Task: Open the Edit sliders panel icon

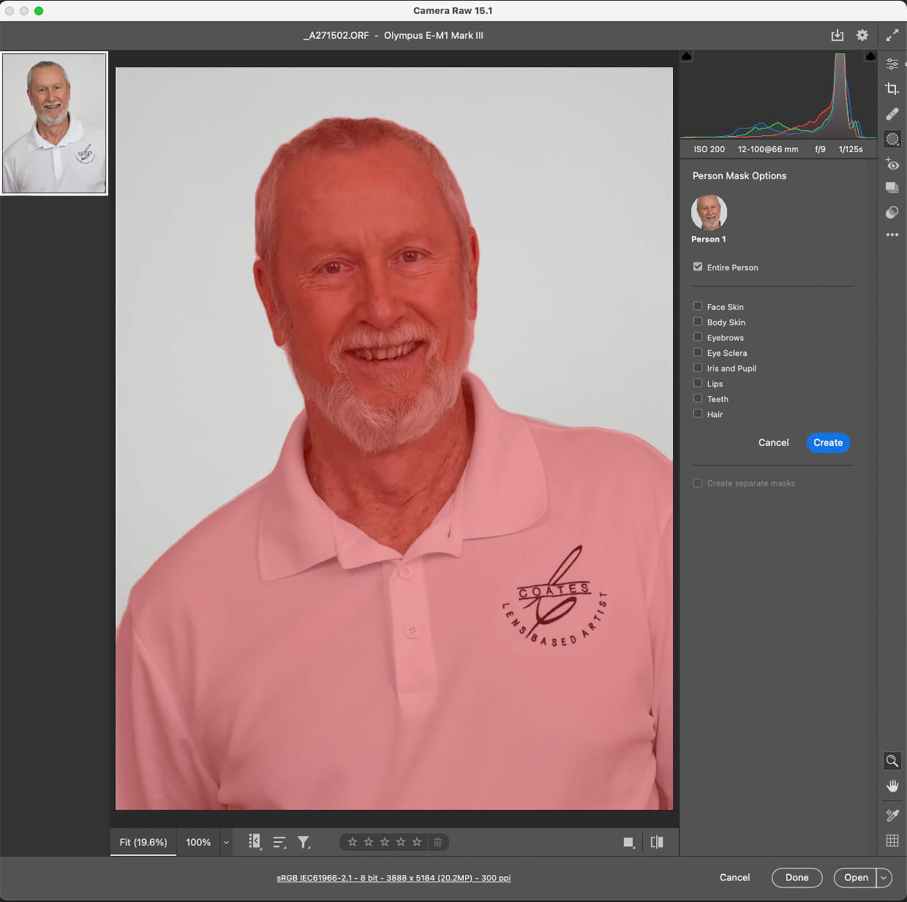Action: (892, 64)
